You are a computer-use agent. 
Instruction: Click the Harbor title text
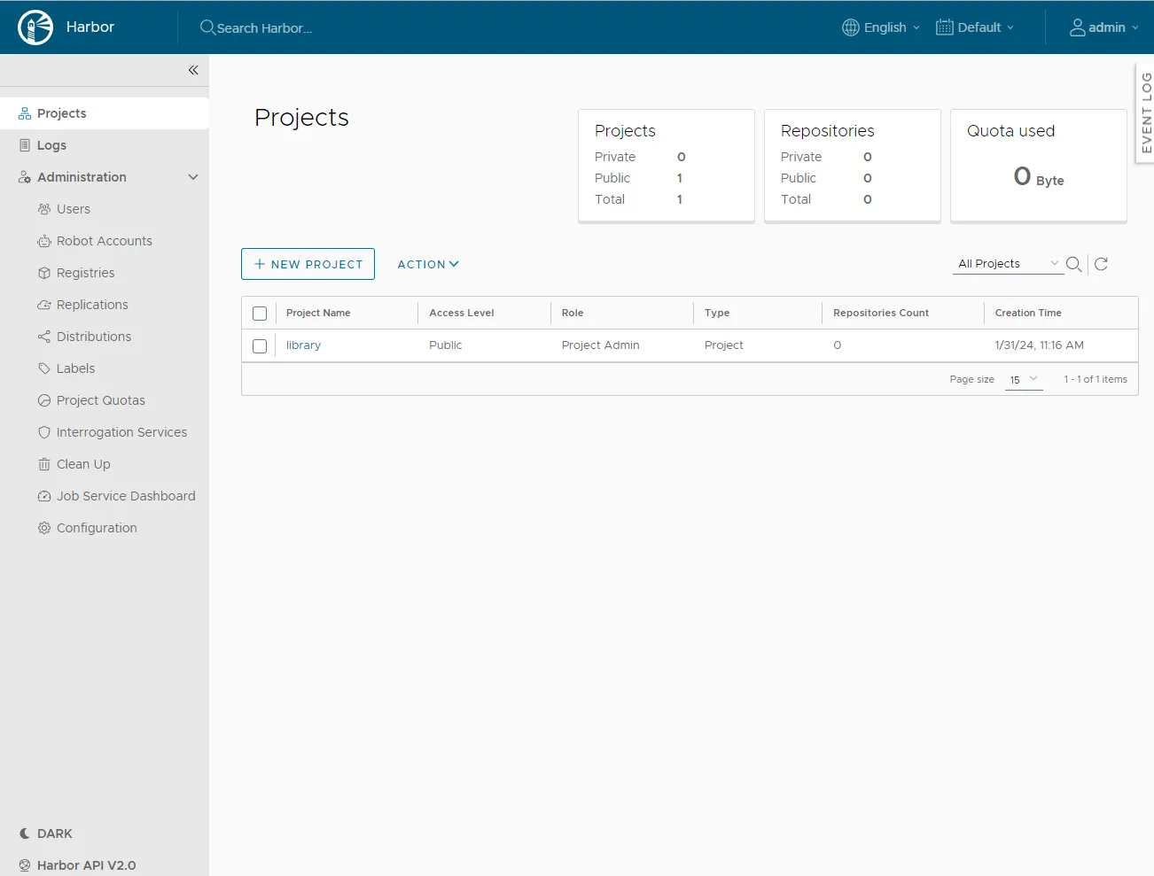[90, 27]
